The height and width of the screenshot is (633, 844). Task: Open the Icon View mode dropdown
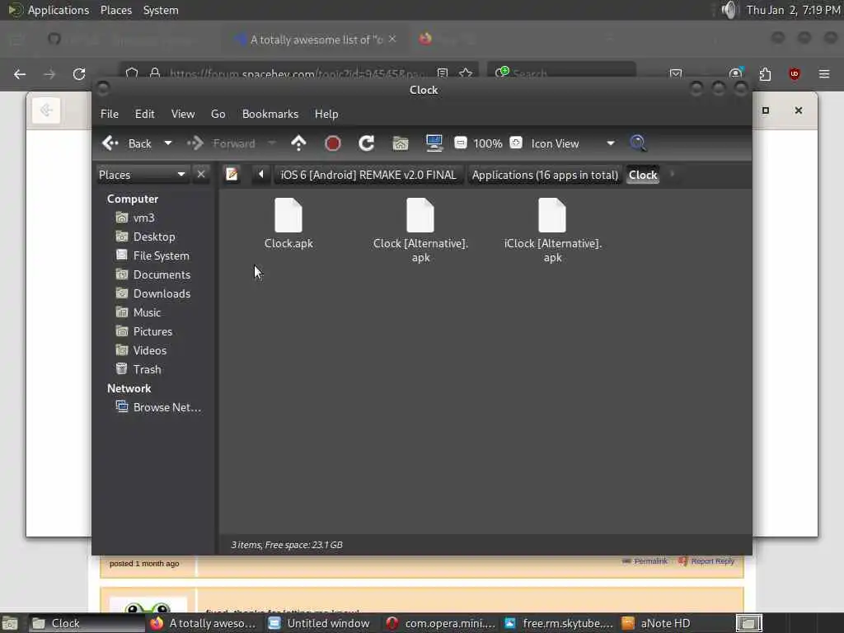pyautogui.click(x=572, y=143)
